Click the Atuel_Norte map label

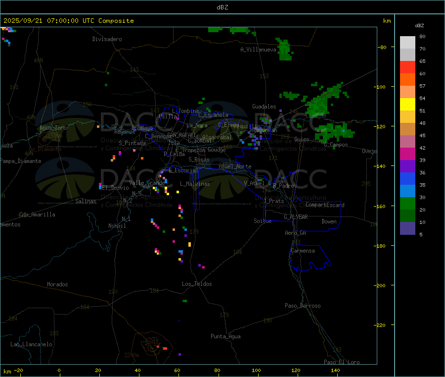click(235, 166)
